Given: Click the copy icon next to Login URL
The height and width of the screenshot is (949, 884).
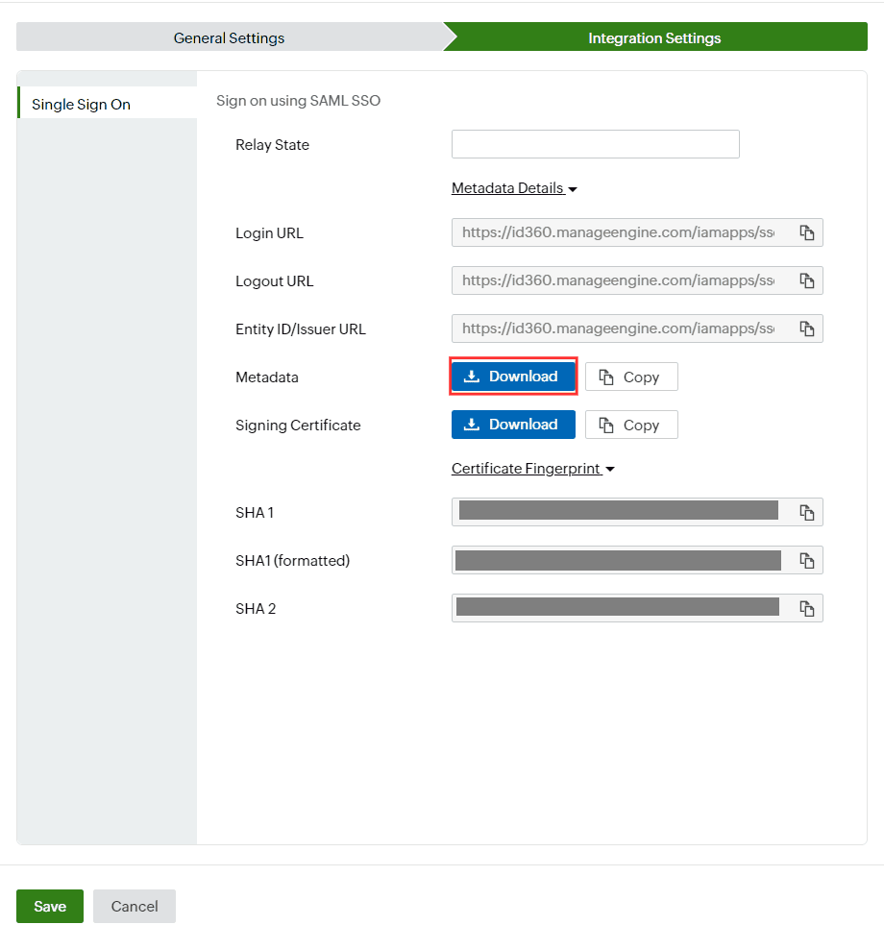Looking at the screenshot, I should 807,231.
